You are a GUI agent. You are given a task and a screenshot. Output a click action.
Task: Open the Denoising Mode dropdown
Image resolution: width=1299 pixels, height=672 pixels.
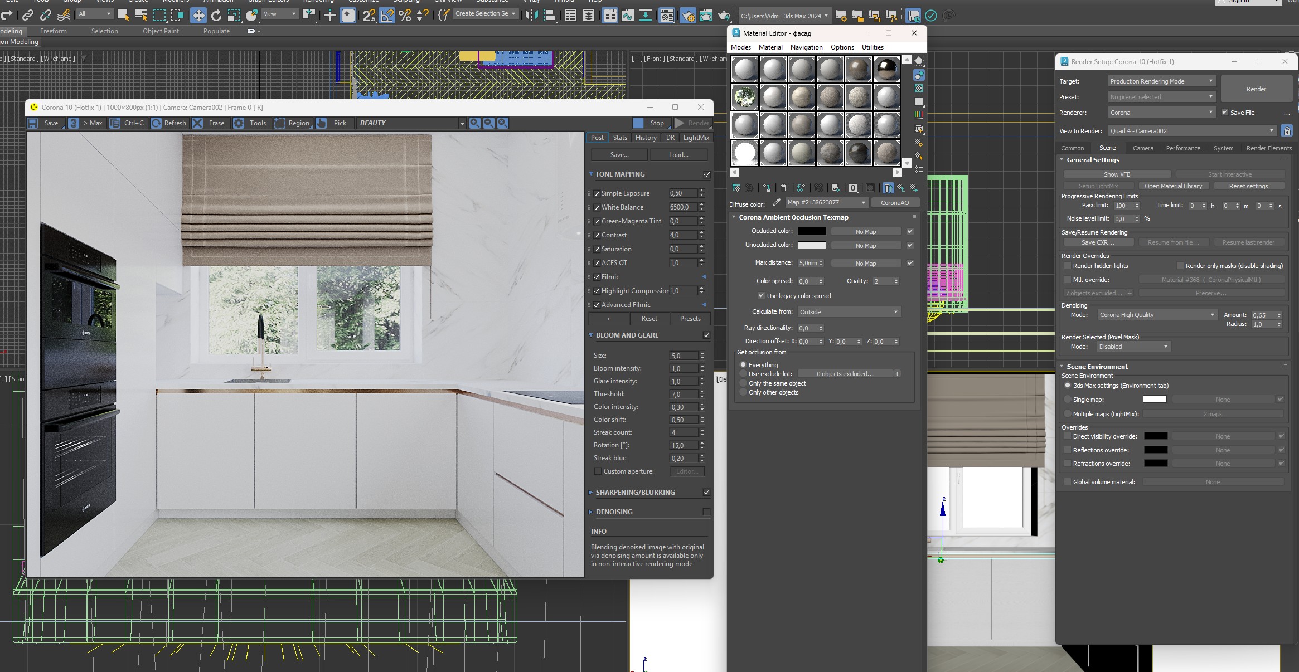tap(1156, 315)
